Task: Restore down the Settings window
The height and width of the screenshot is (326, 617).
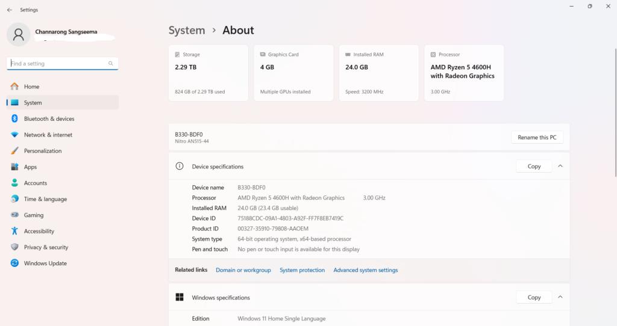Action: (590, 6)
